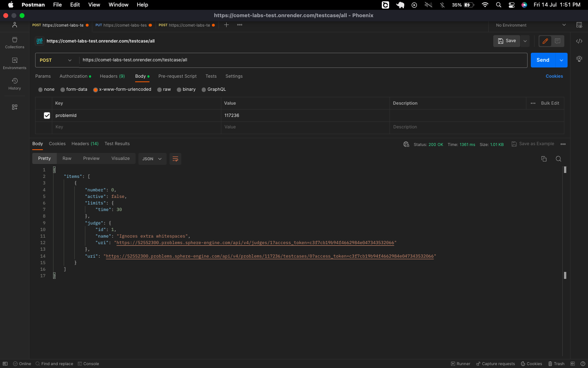The height and width of the screenshot is (368, 588).
Task: Click the environment quick look icon
Action: pos(579,25)
